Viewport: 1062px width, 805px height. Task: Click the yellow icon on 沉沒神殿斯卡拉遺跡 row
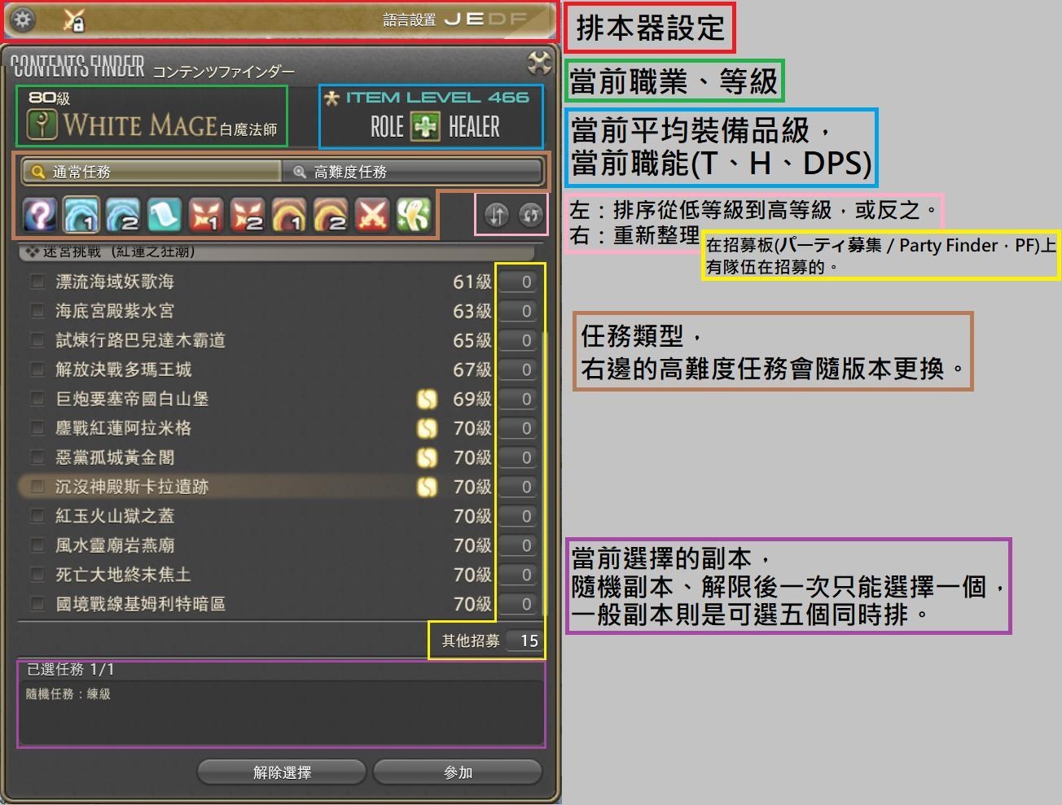coord(427,487)
